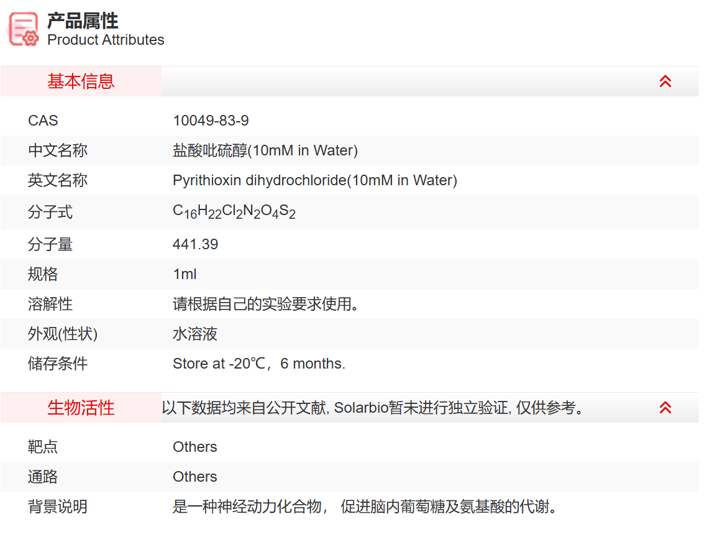Click the 靶点 value Others
This screenshot has width=707, height=537.
pos(195,446)
